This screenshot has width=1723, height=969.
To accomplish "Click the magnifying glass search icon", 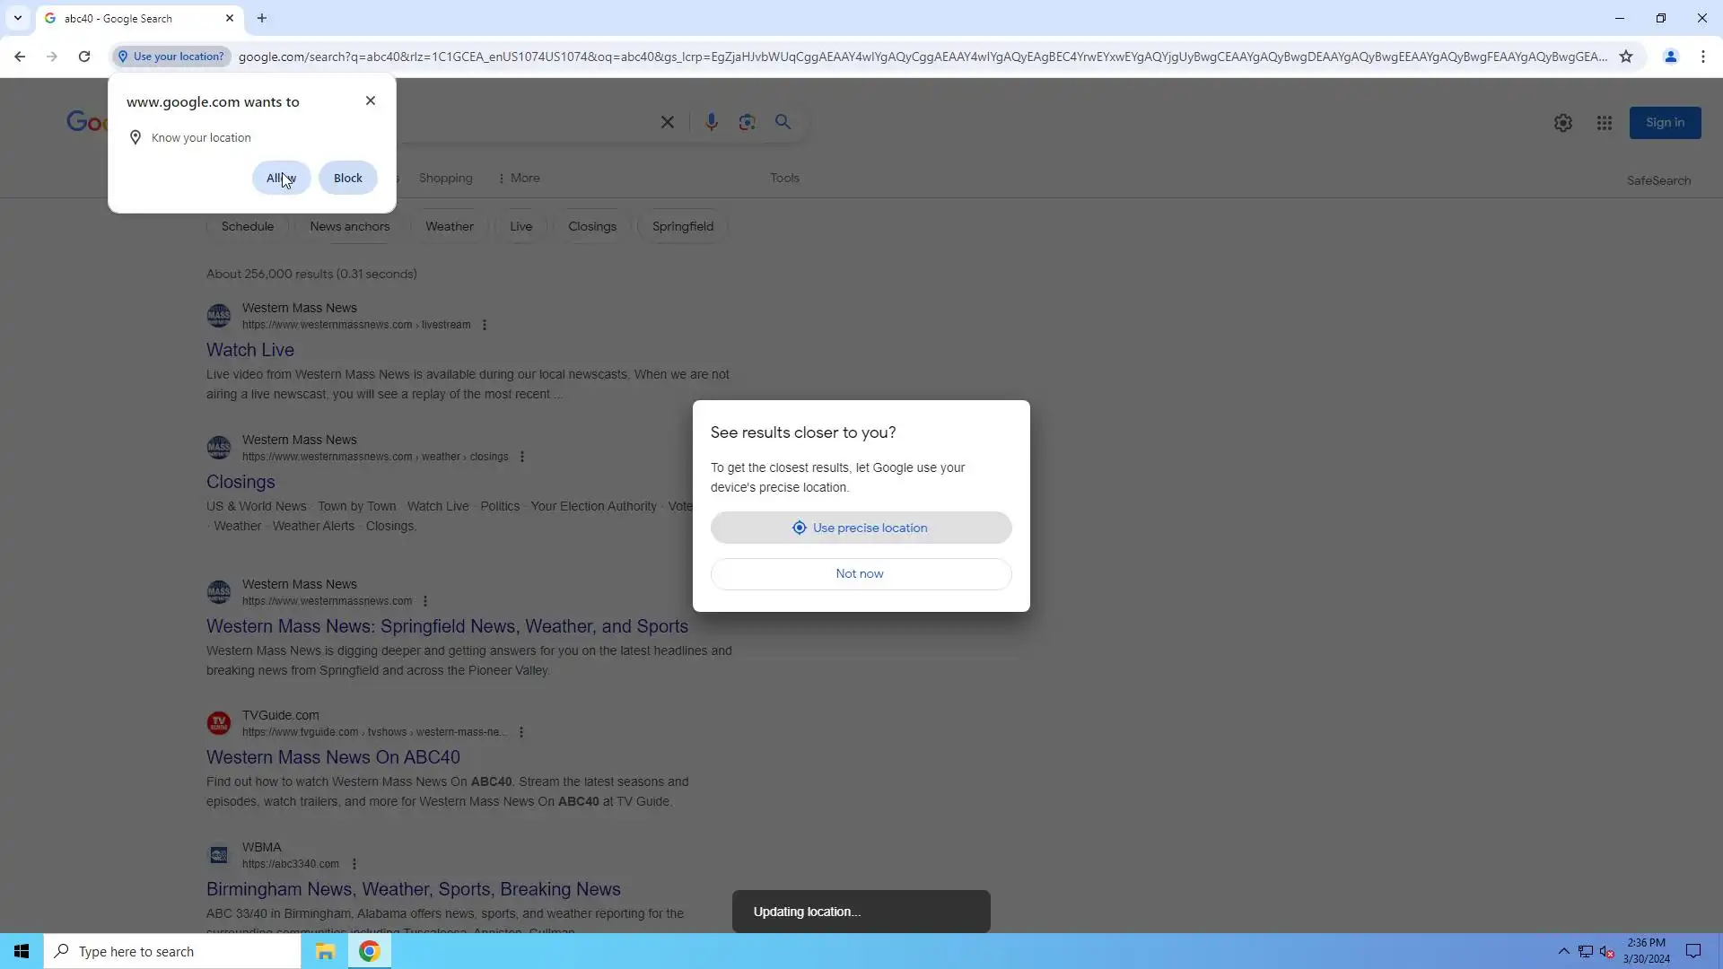I will tap(783, 122).
